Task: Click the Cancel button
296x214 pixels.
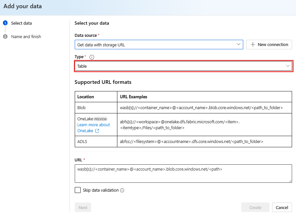Action: tap(282, 207)
